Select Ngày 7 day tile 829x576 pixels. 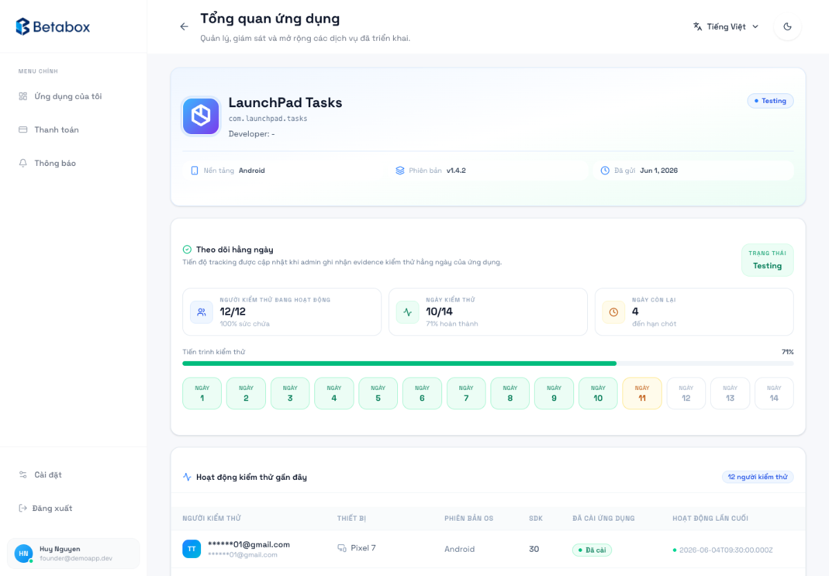[x=466, y=393]
